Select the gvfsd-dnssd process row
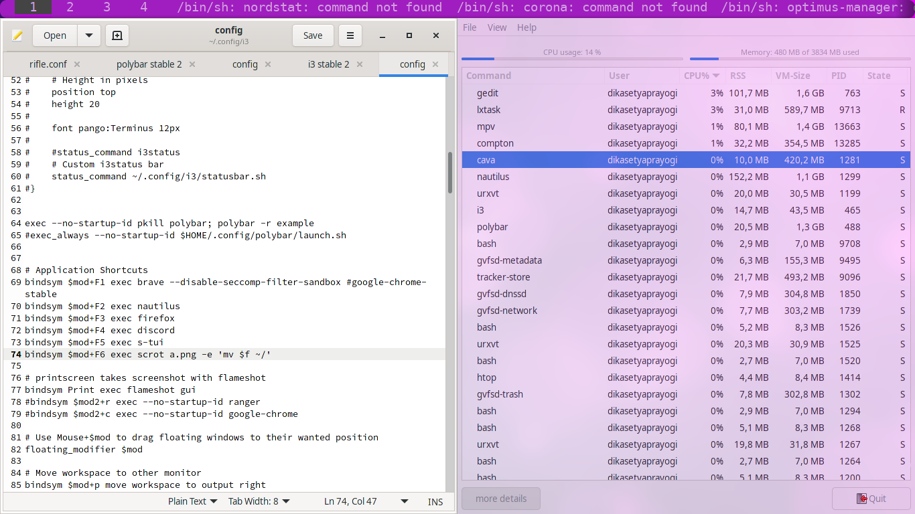The width and height of the screenshot is (915, 514). [686, 294]
